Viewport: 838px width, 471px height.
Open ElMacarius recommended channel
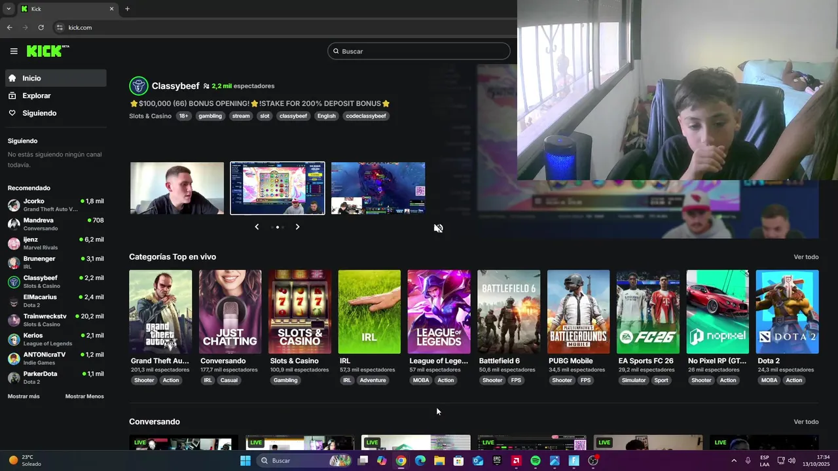coord(56,301)
